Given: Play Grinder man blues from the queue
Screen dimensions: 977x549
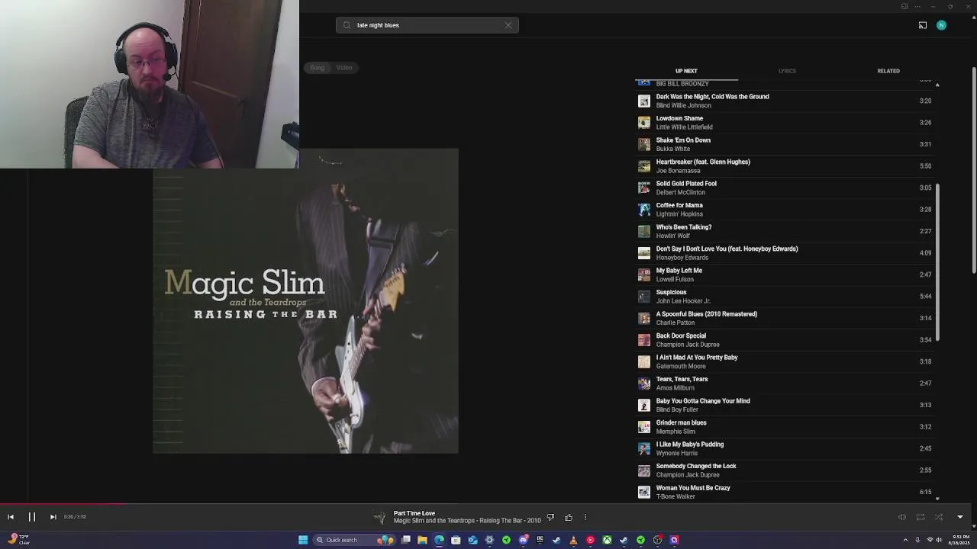Looking at the screenshot, I should (785, 427).
